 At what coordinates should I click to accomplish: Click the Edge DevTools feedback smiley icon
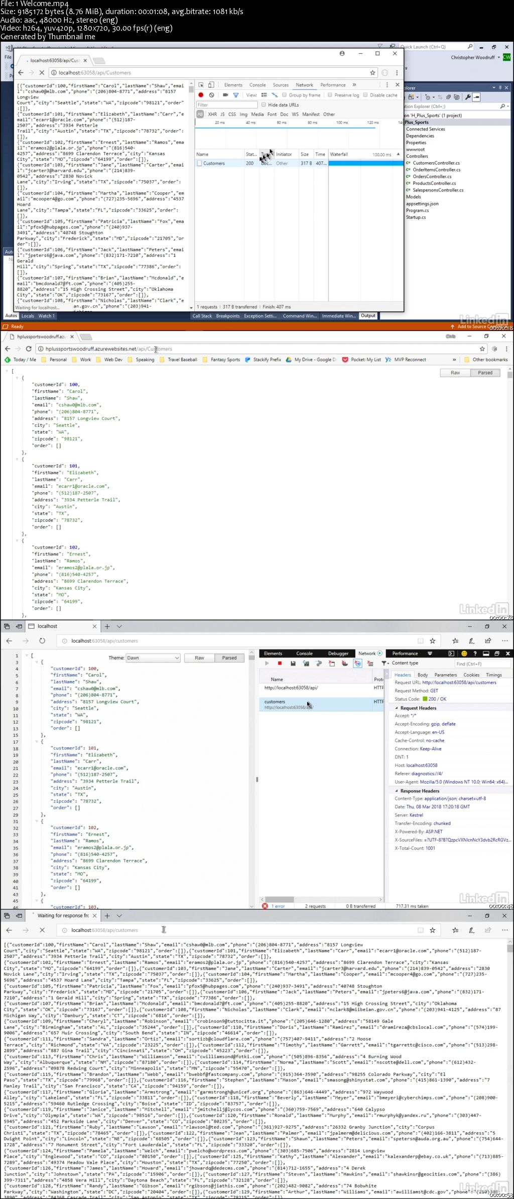464,653
